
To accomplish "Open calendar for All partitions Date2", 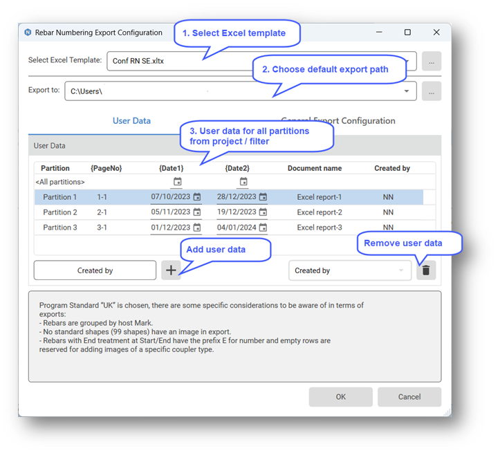I will 243,182.
